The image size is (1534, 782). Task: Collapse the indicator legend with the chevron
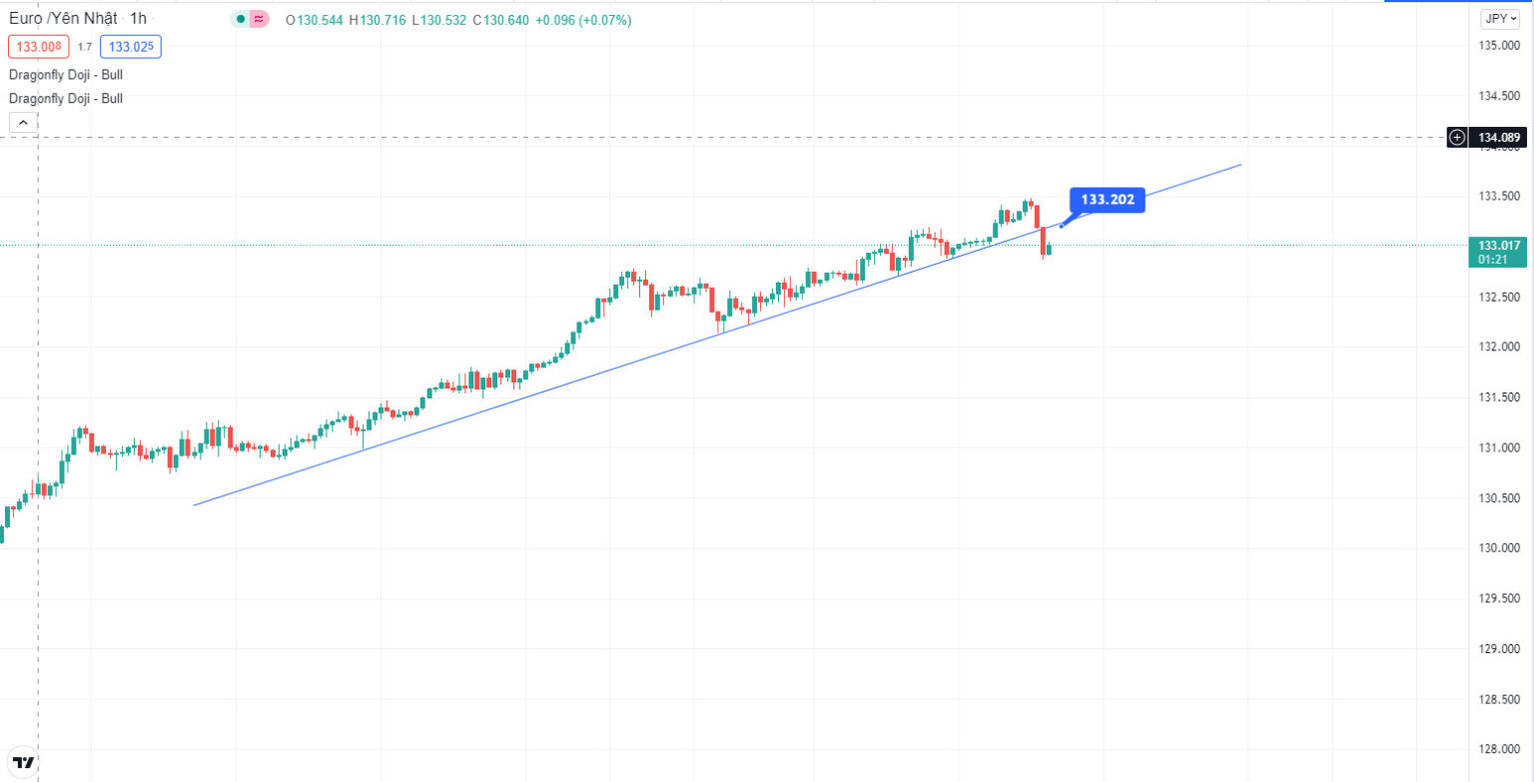click(x=23, y=123)
